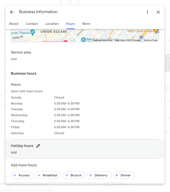The height and width of the screenshot is (192, 170).
Task: Add Breakfast hours chip
Action: coord(48,175)
